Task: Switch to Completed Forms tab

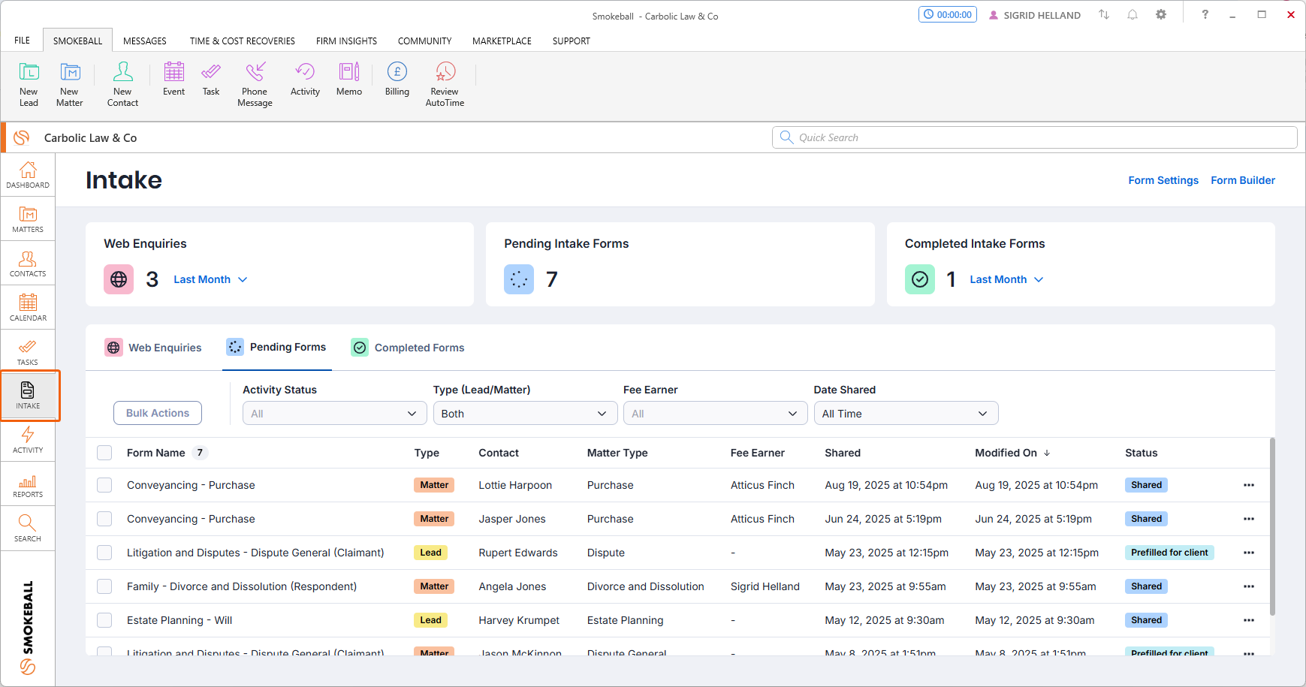Action: [408, 348]
